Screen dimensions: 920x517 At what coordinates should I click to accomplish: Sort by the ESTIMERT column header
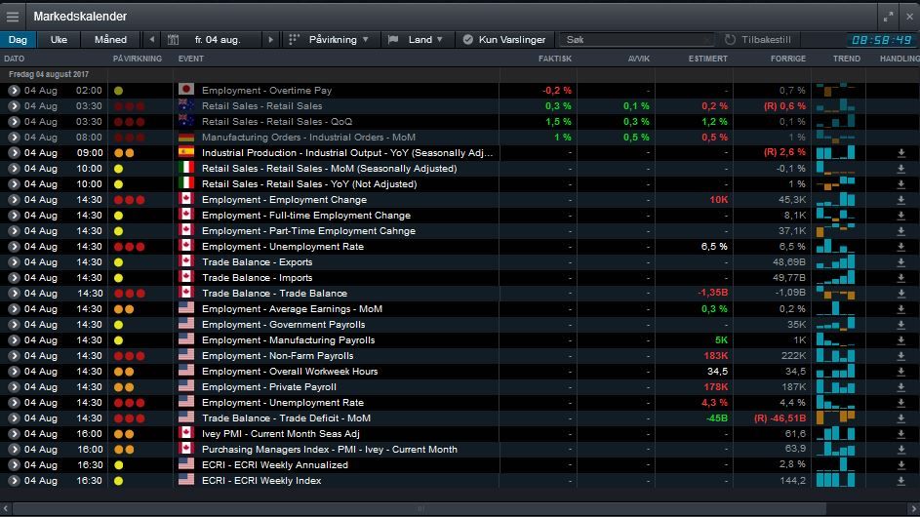[x=707, y=59]
